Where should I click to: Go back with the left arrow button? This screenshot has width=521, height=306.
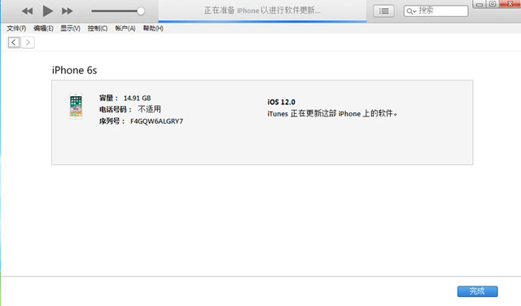(14, 42)
